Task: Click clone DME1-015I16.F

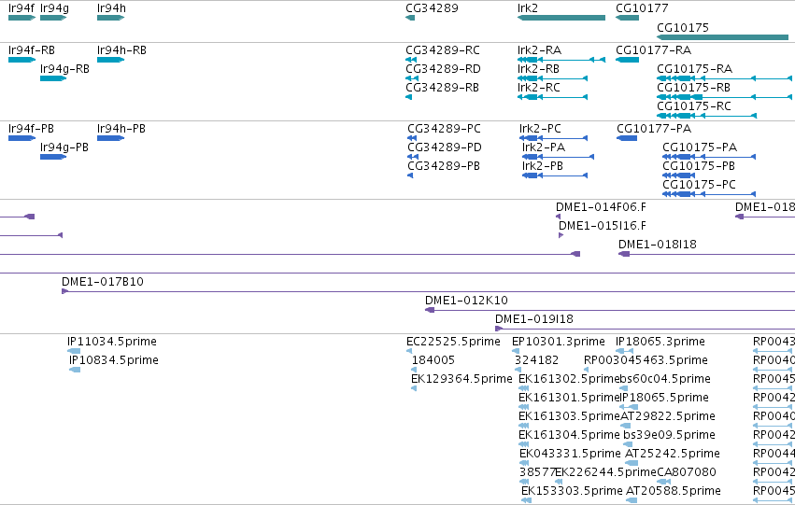Action: tap(561, 235)
